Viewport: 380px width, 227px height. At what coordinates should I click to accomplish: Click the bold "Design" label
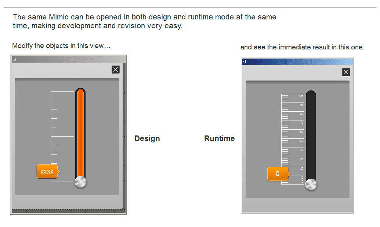coord(147,138)
